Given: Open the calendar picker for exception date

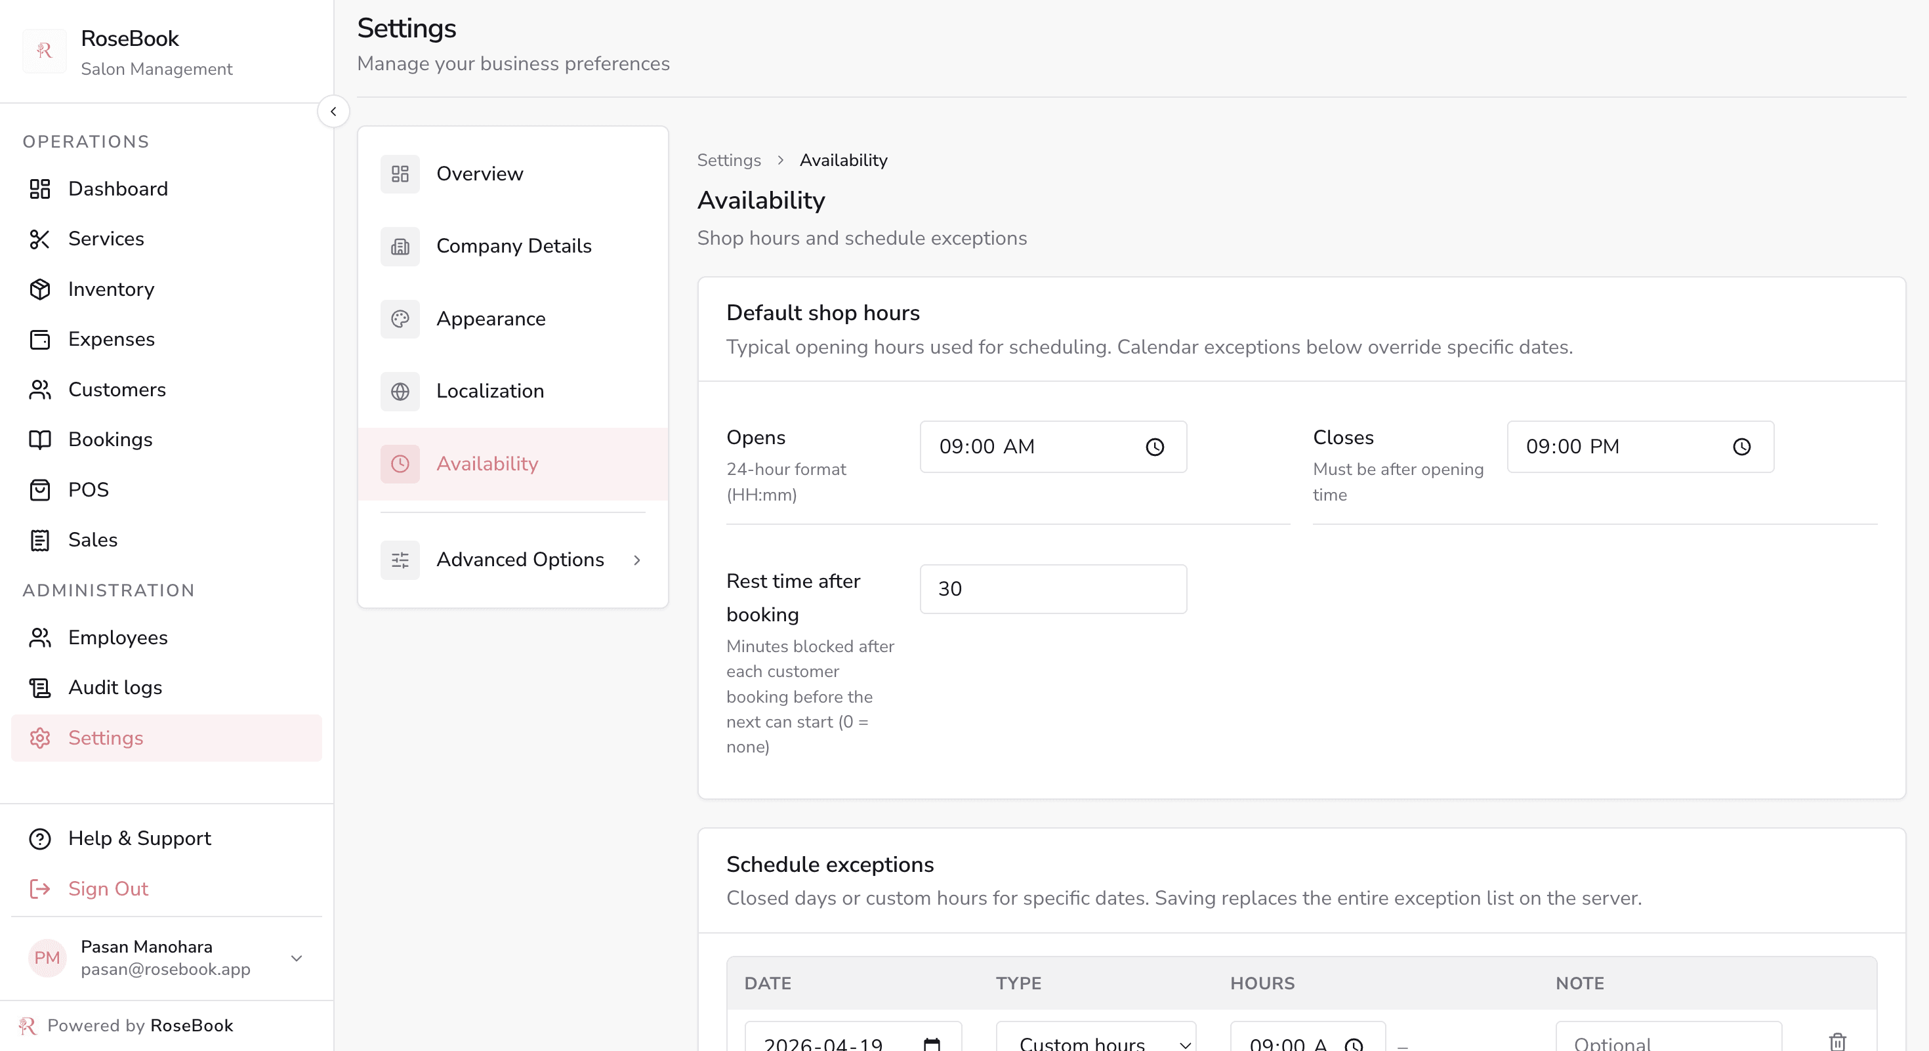Looking at the screenshot, I should pyautogui.click(x=932, y=1044).
